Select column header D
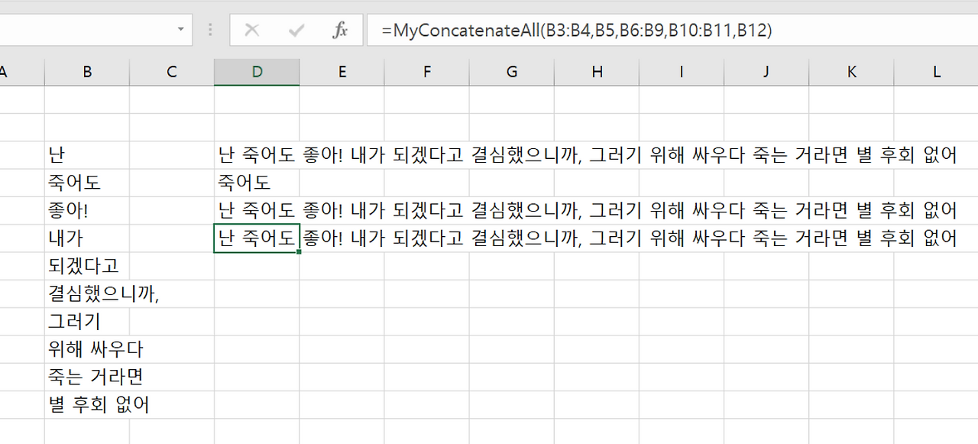 (257, 71)
